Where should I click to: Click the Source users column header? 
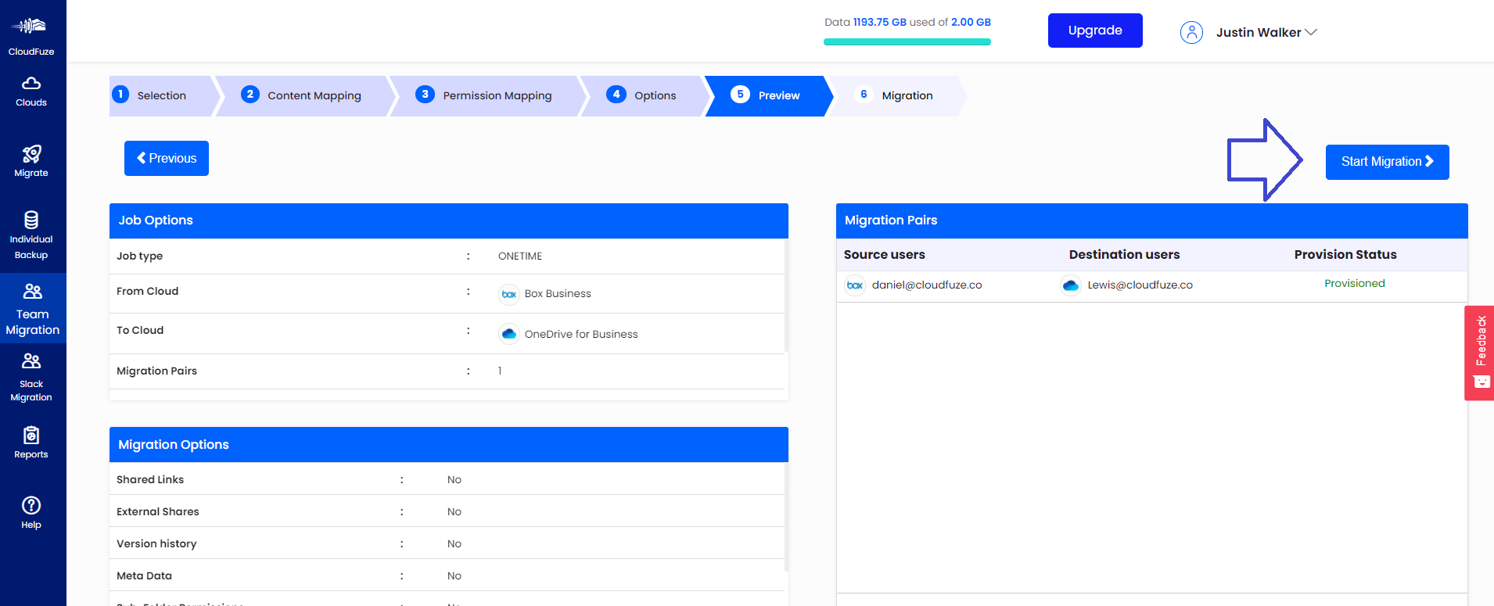[x=884, y=255]
